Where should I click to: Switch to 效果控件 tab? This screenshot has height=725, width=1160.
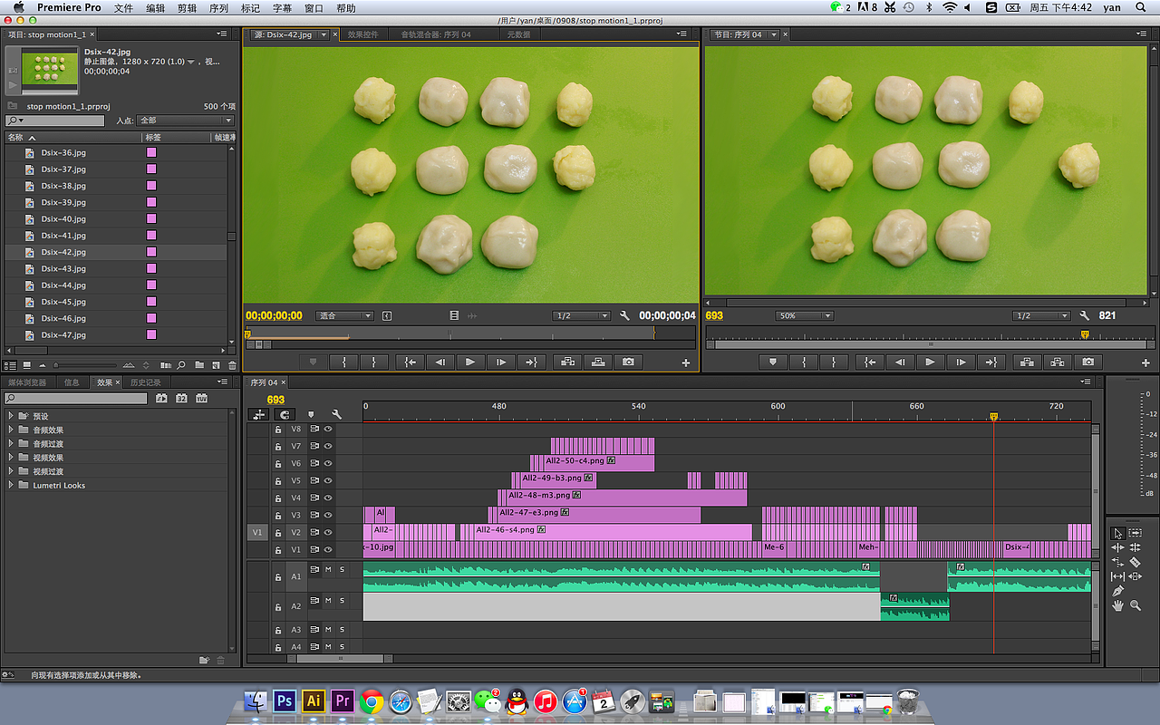coord(363,34)
